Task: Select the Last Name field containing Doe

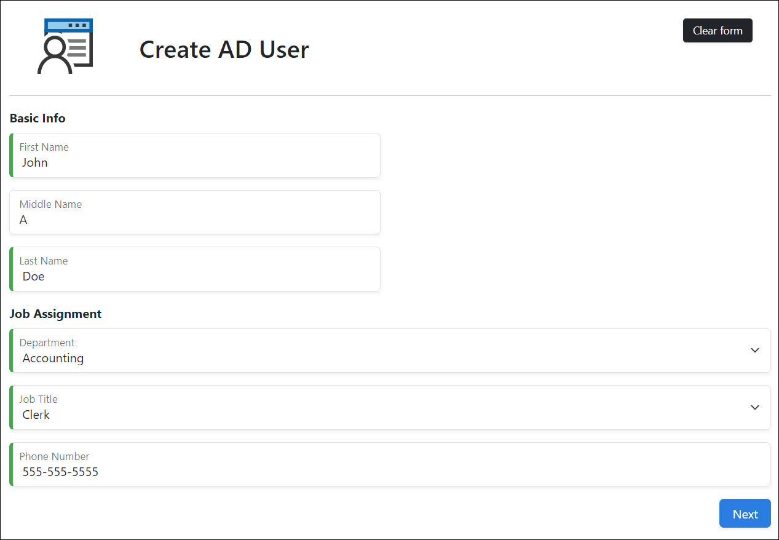Action: coord(194,277)
